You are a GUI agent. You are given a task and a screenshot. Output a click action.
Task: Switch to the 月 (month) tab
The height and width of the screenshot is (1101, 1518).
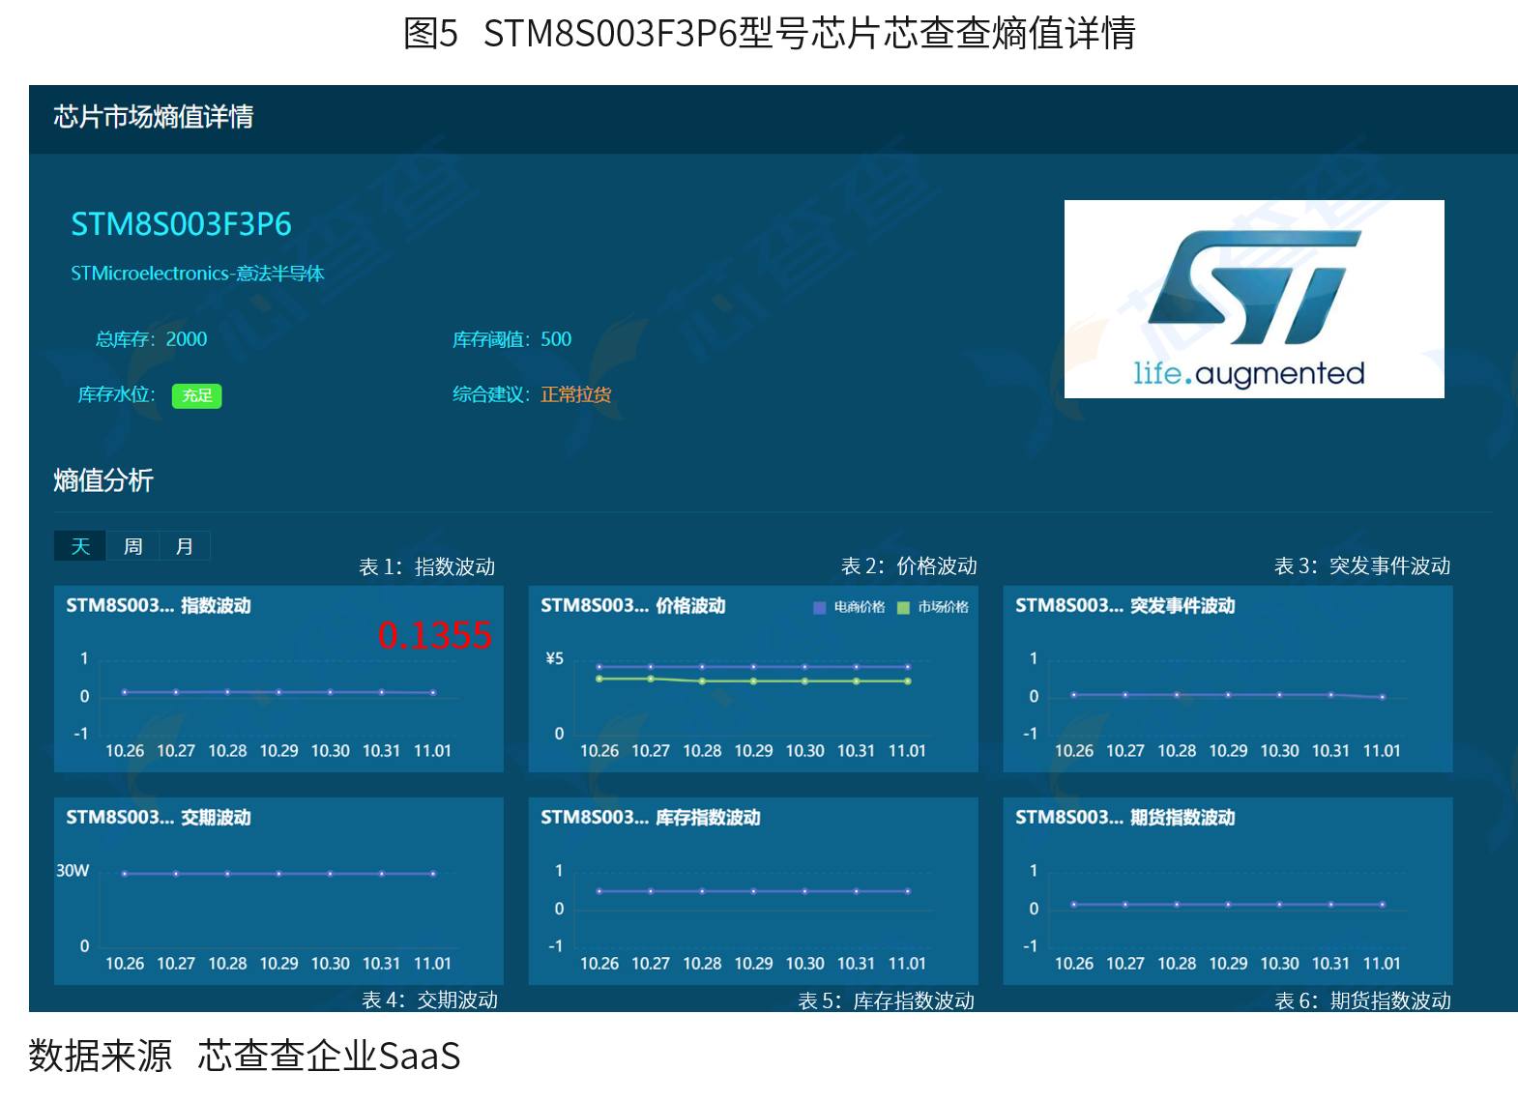click(x=185, y=546)
